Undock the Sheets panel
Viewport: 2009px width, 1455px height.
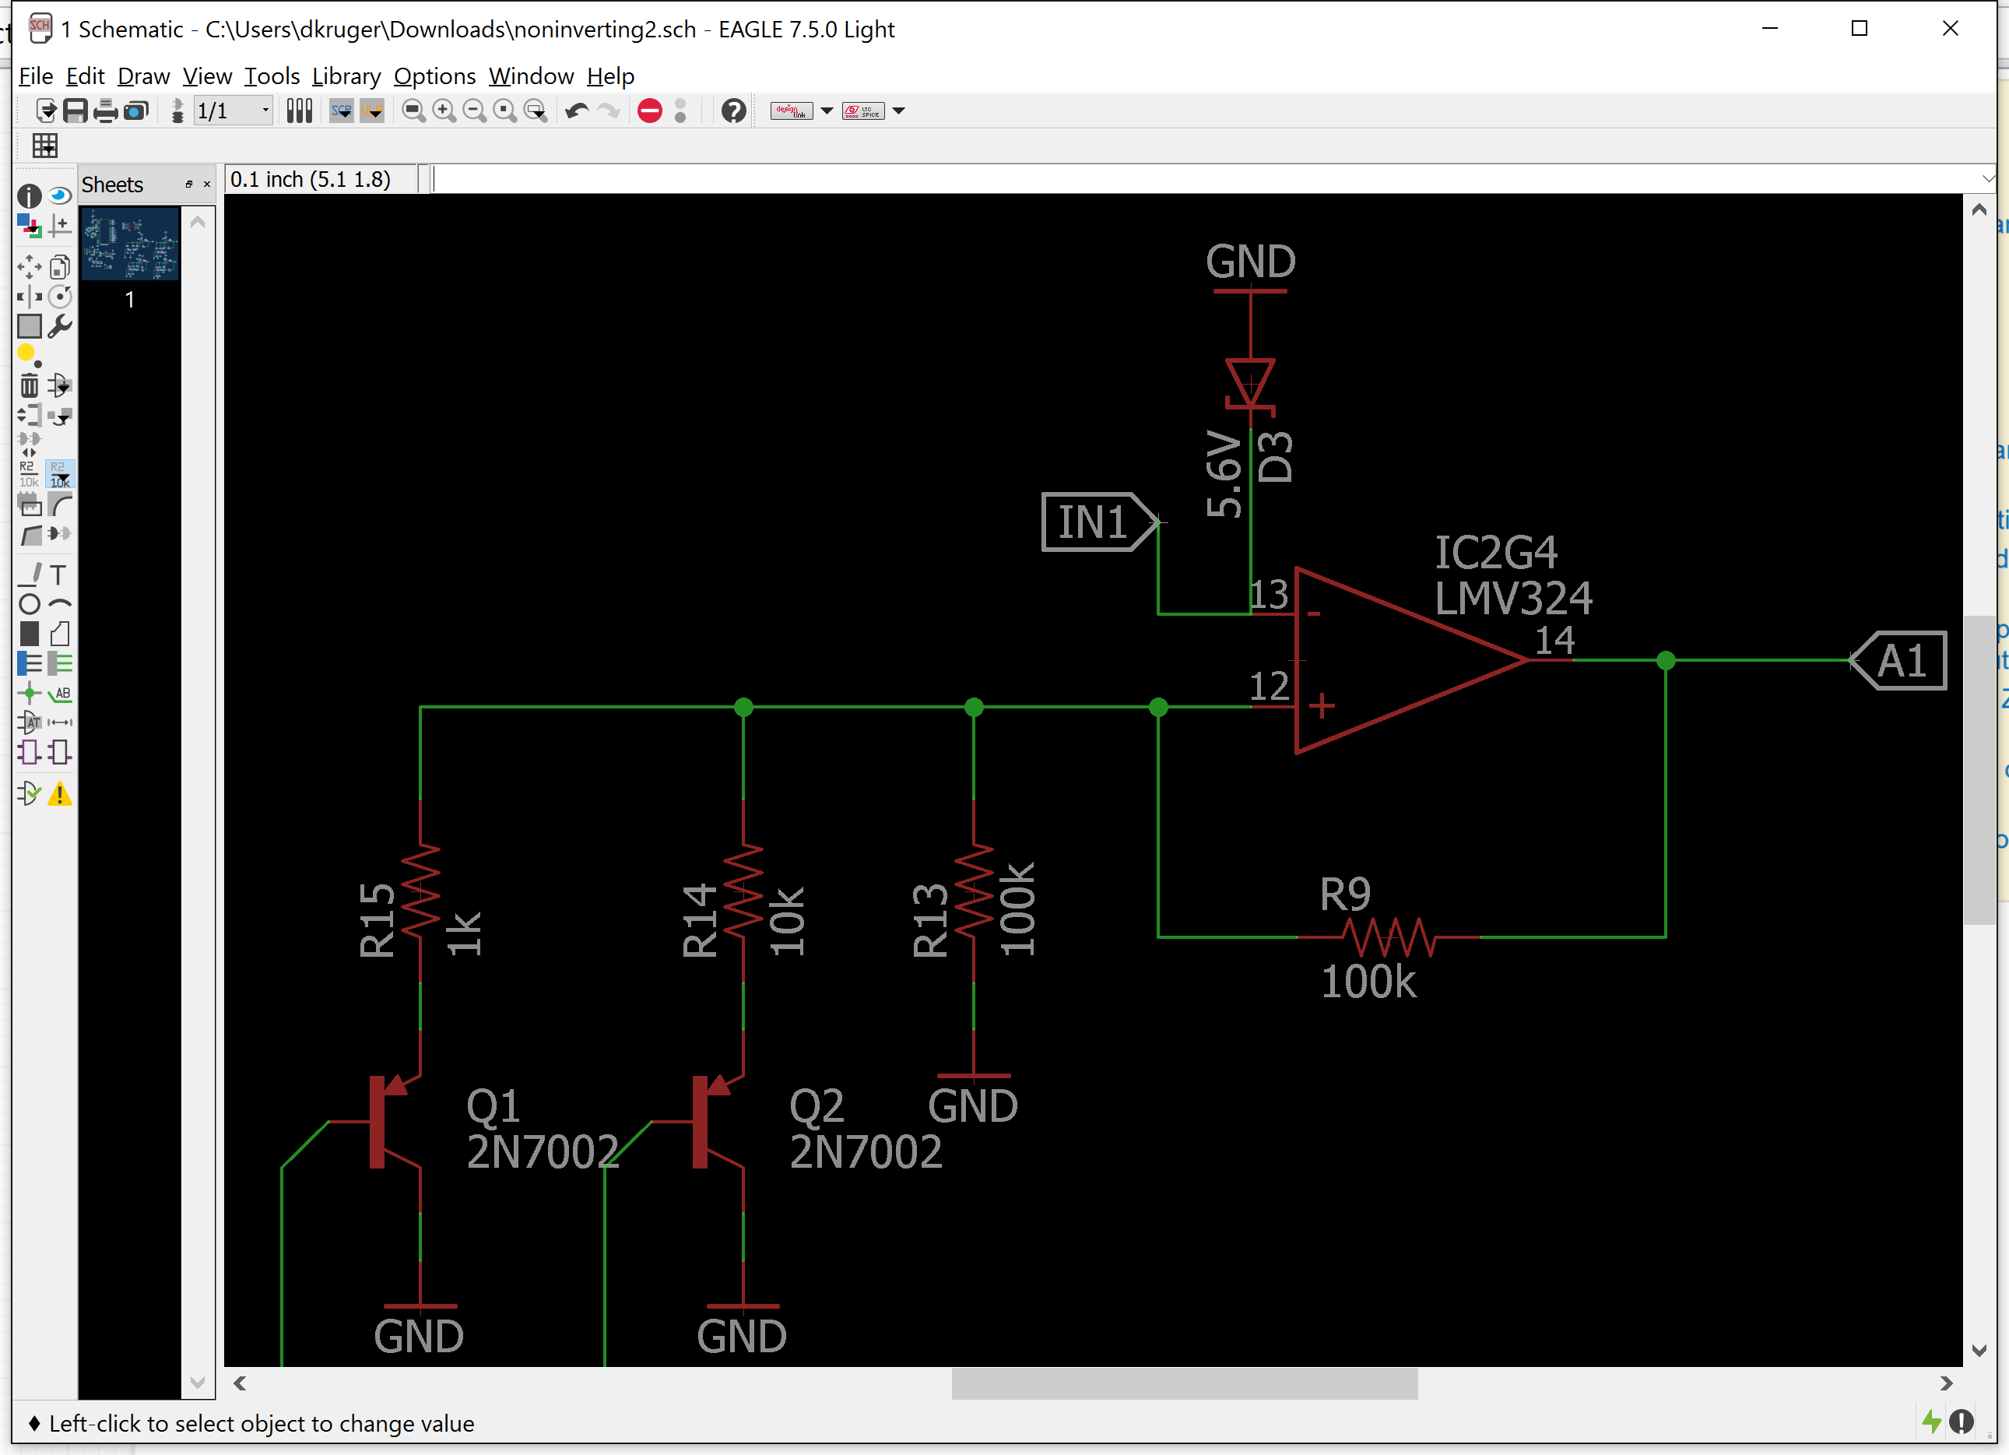(188, 185)
